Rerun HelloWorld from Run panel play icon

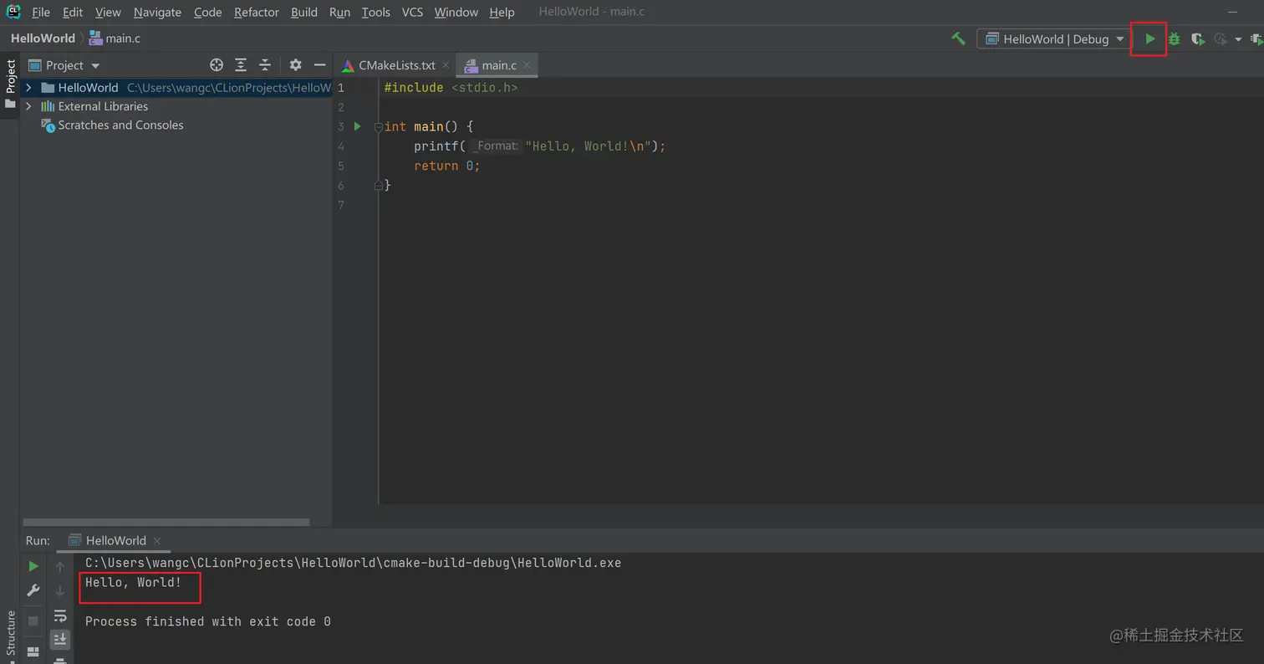pyautogui.click(x=33, y=567)
